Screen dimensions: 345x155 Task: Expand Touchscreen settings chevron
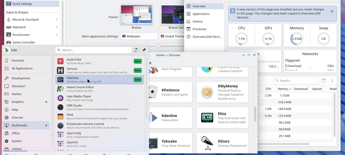pyautogui.click(x=57, y=35)
